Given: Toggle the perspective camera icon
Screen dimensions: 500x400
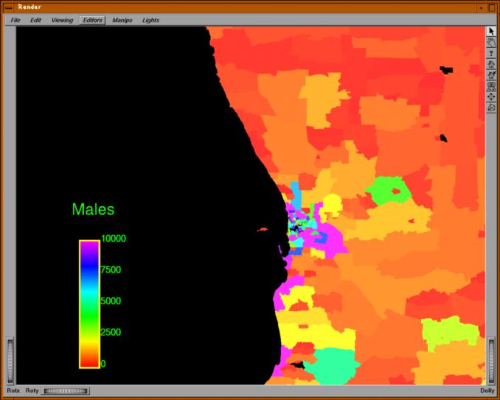Looking at the screenshot, I should pos(491,108).
